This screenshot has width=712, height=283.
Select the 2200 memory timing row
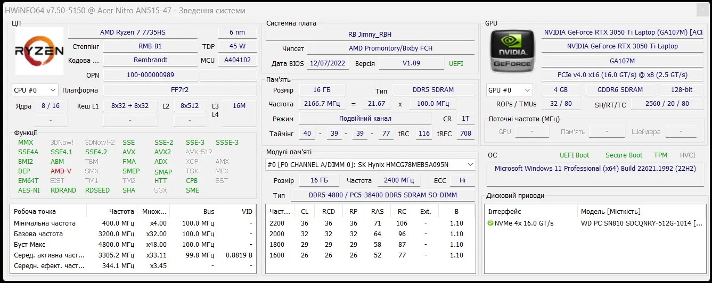click(371, 223)
